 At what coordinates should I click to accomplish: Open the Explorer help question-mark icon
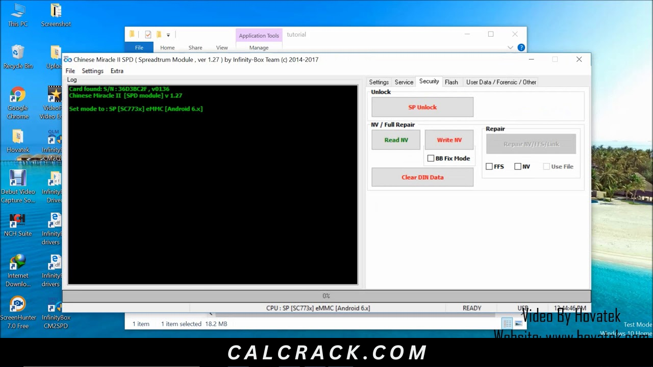[521, 47]
